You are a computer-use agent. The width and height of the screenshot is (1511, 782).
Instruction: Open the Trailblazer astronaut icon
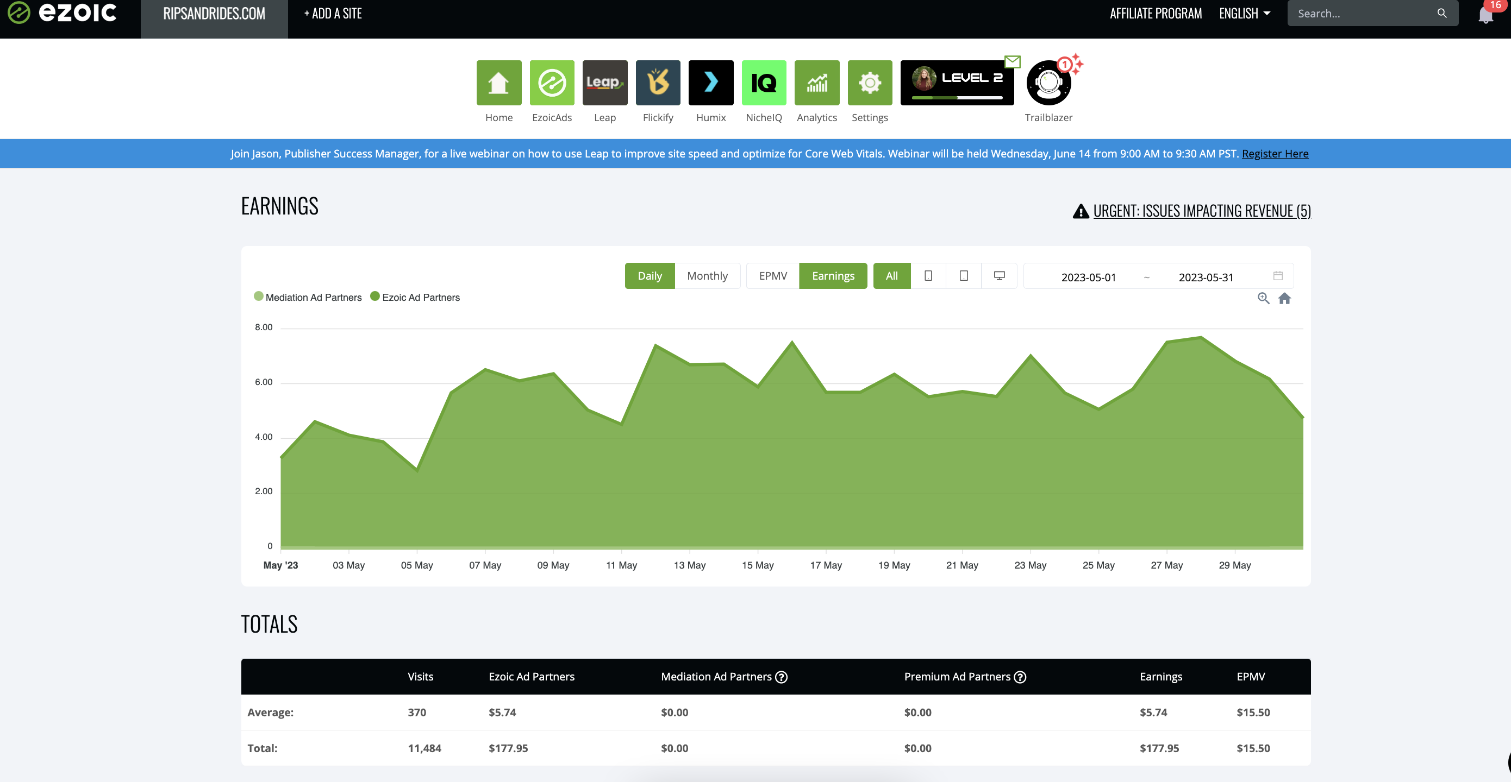1049,83
